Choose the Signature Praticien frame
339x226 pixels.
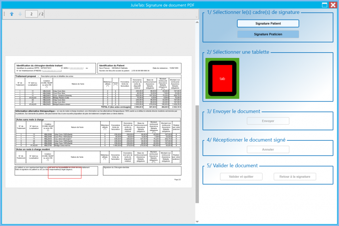point(268,34)
